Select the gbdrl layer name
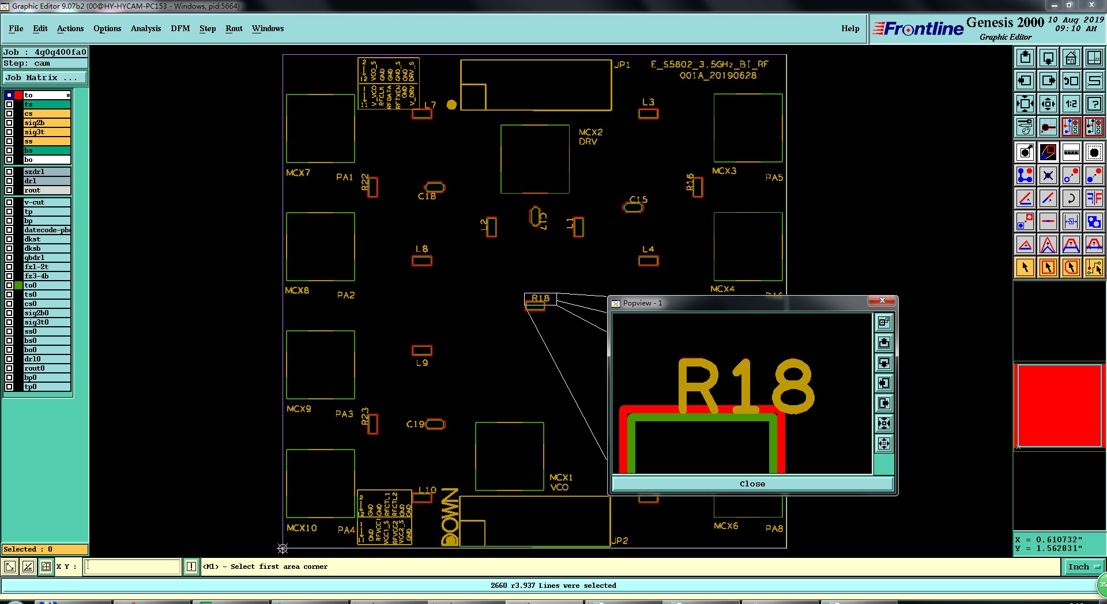1107x604 pixels. click(x=47, y=258)
